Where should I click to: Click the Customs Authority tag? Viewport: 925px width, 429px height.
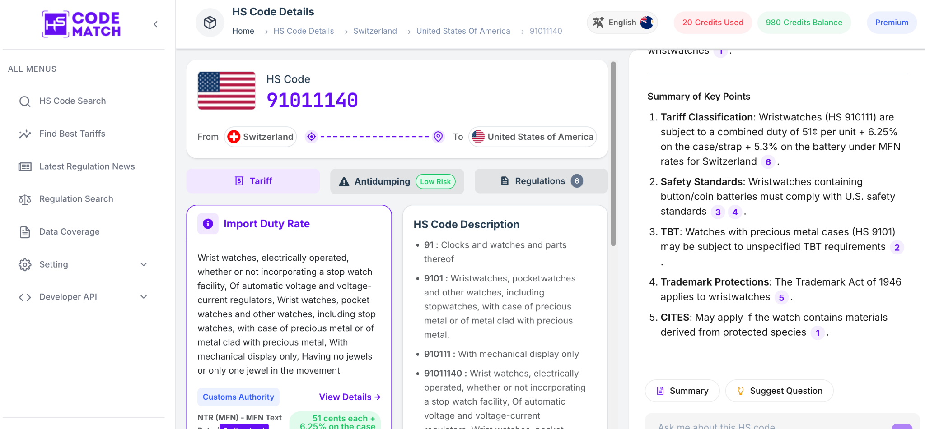[x=238, y=397]
